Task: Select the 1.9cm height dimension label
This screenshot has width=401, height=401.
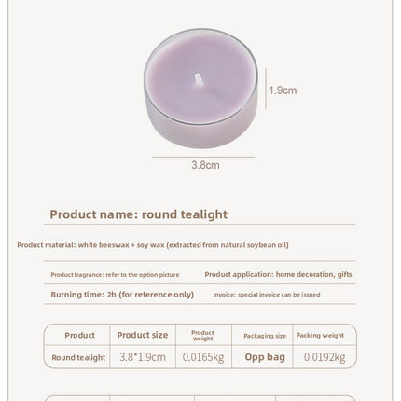Action: point(283,90)
